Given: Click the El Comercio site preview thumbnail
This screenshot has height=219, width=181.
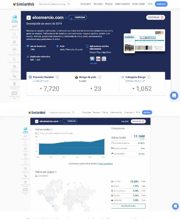Looking at the screenshot, I should click(x=145, y=41).
